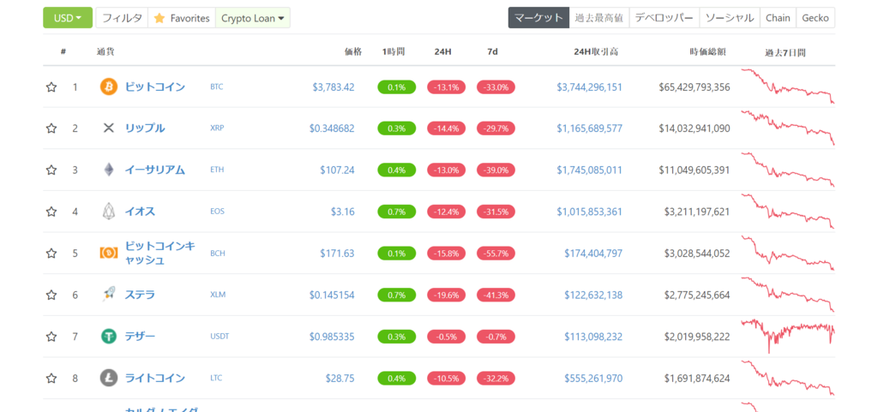This screenshot has height=412, width=878.
Task: Open the ビットコインキャッシュ coin link
Action: [x=159, y=254]
